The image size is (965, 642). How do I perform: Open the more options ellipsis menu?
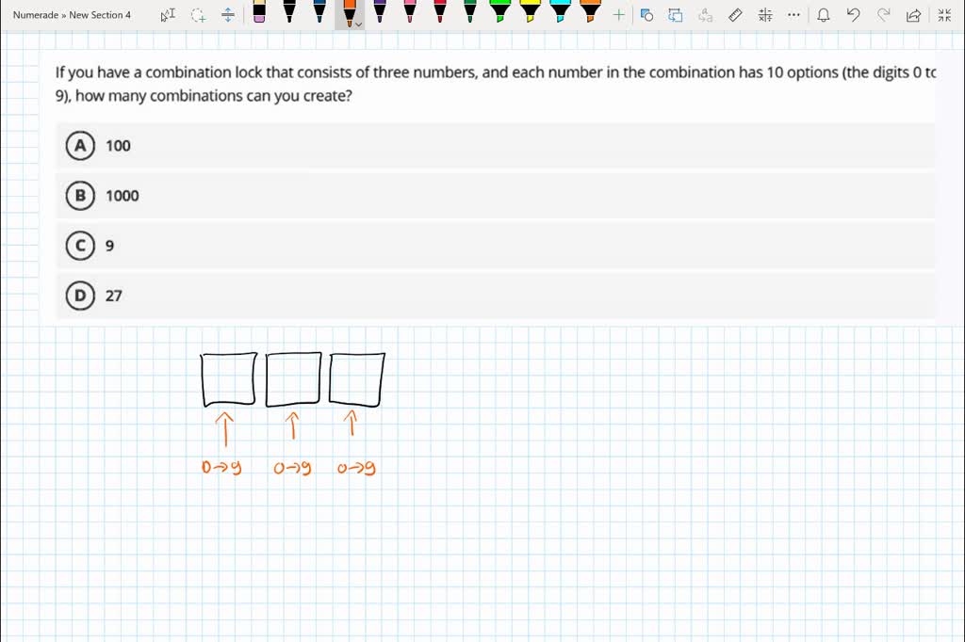793,15
